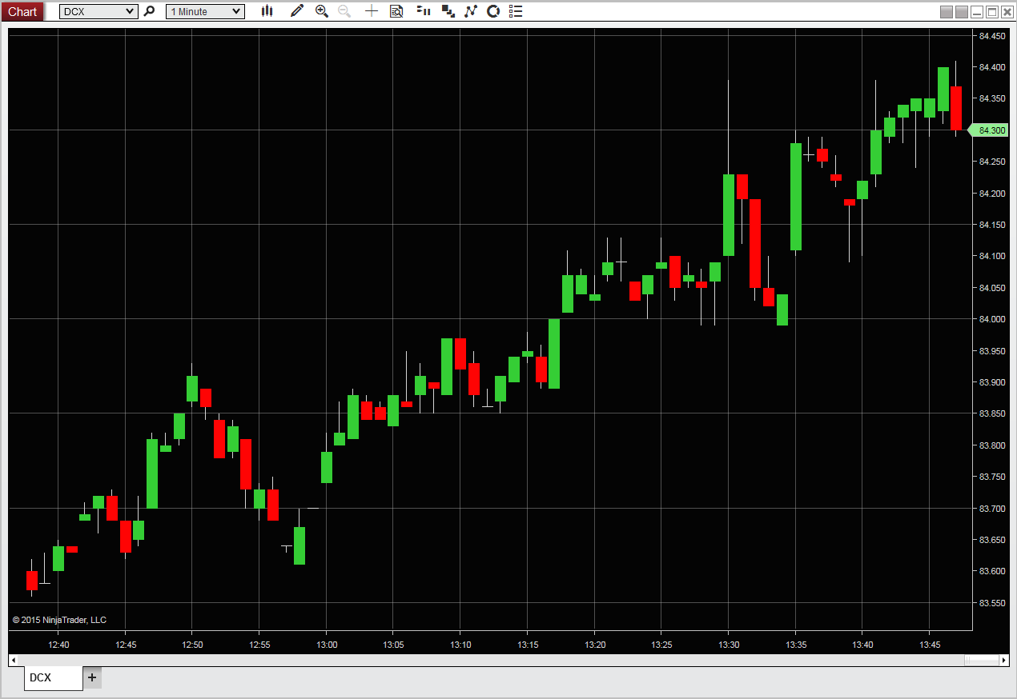Image resolution: width=1017 pixels, height=699 pixels.
Task: Click the 13:00 time axis label
Action: pyautogui.click(x=327, y=644)
